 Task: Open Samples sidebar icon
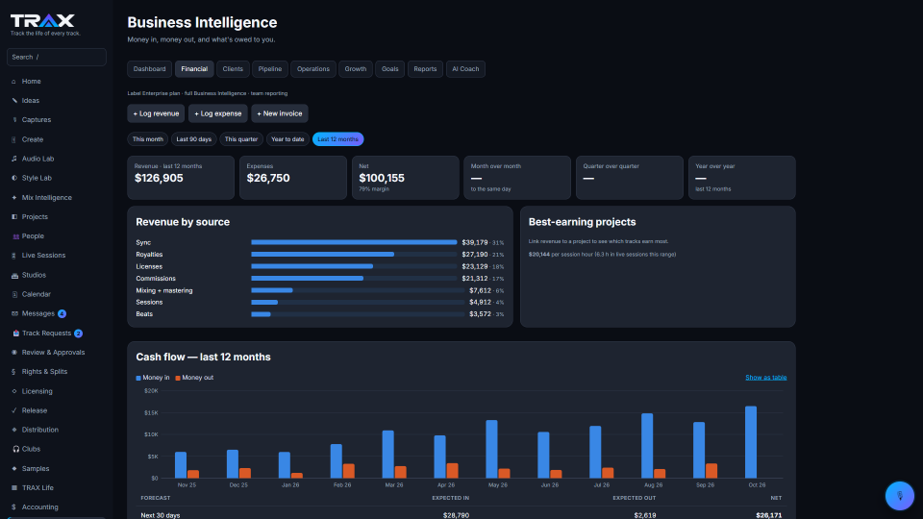pyautogui.click(x=14, y=469)
